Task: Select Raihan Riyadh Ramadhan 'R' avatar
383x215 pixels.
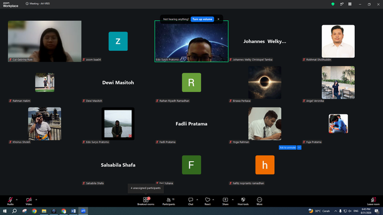Action: tap(191, 82)
